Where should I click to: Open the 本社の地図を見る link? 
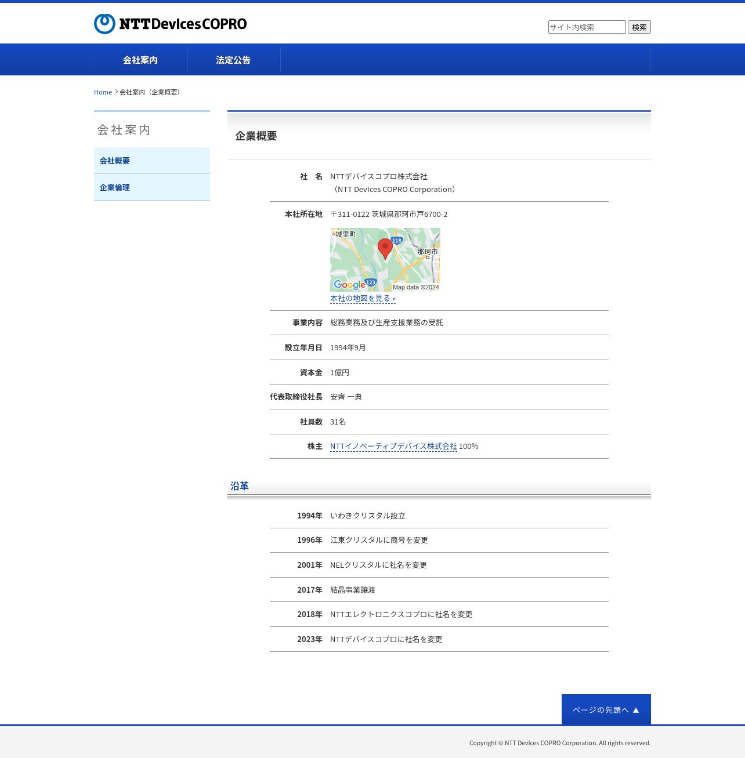click(x=363, y=299)
